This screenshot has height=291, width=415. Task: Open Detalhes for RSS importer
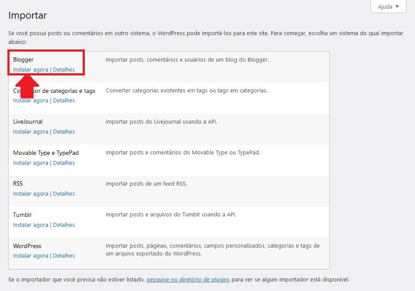coord(64,194)
